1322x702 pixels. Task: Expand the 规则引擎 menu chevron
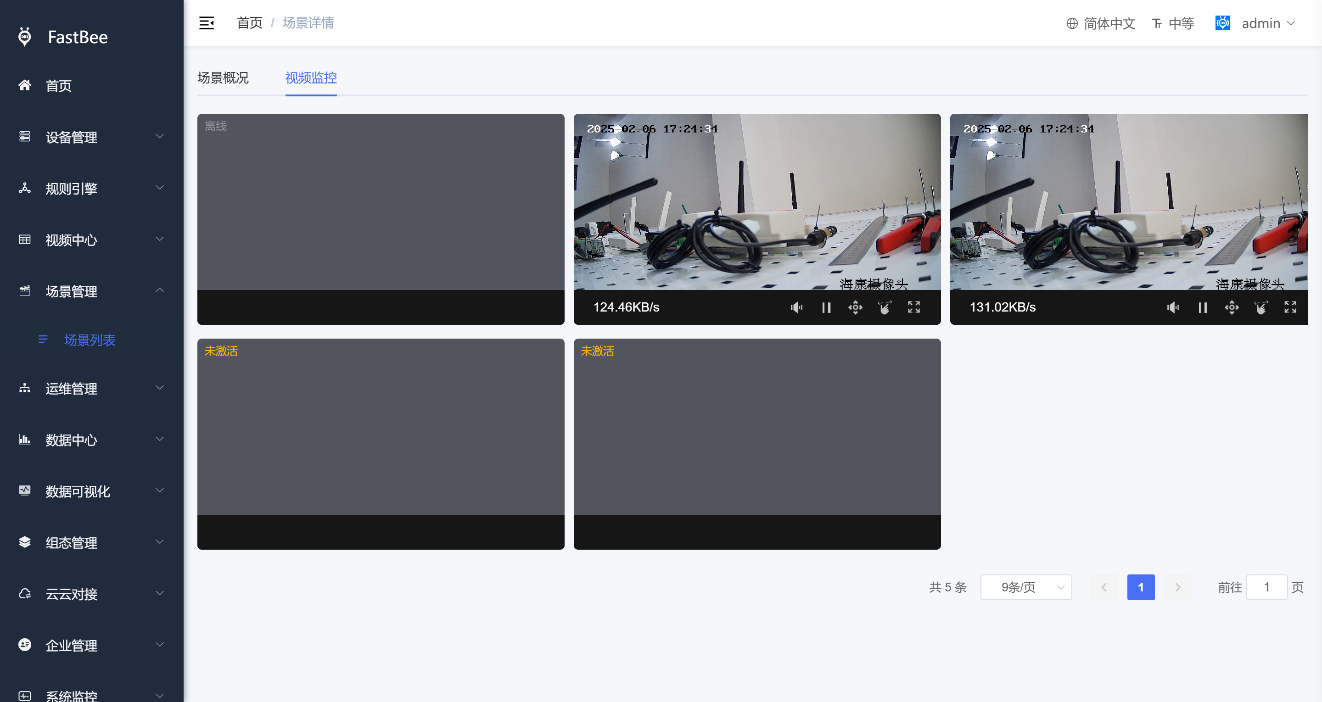pos(160,187)
